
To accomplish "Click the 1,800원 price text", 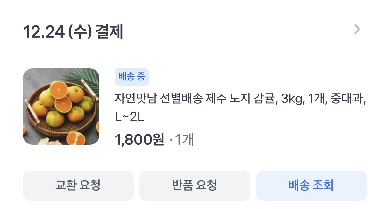I will click(139, 140).
